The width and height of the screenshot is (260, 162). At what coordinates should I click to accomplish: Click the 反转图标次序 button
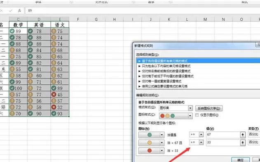coord(209,108)
